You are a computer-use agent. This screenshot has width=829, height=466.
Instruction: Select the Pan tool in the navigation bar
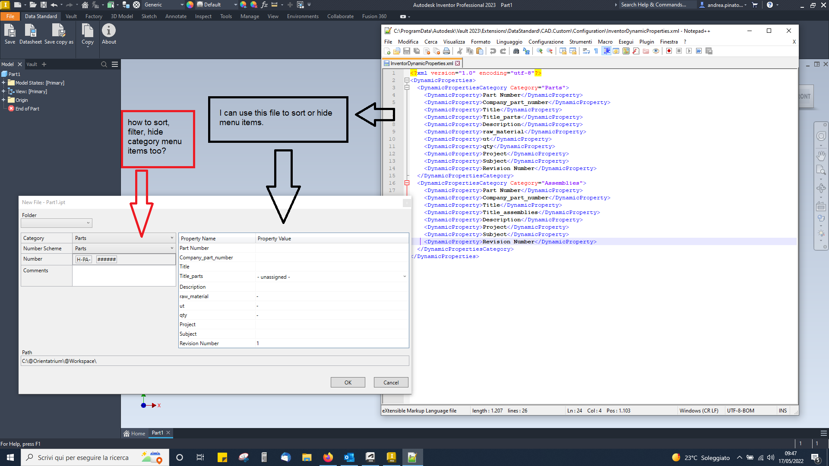[822, 156]
